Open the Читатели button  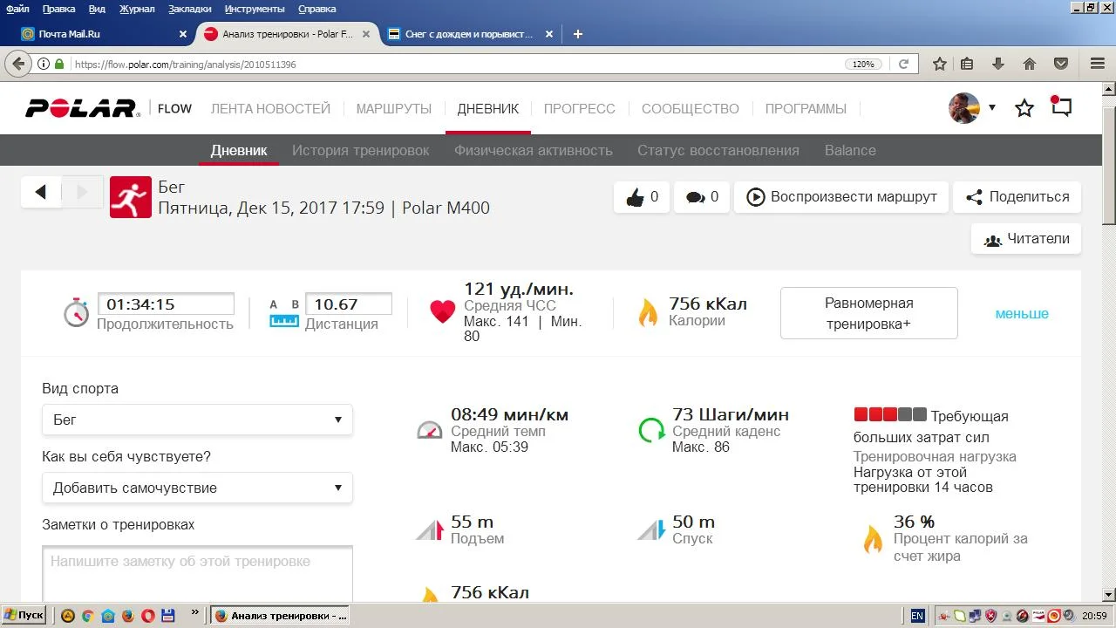[x=1025, y=239]
